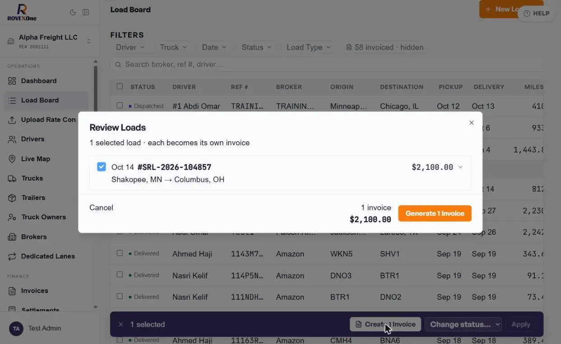
Task: Click the company building icon by Alpha Freight
Action: pos(11,41)
